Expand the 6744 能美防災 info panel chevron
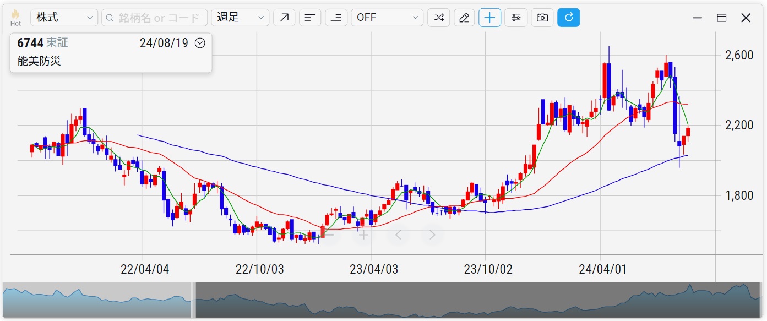Image resolution: width=767 pixels, height=321 pixels. (x=200, y=43)
